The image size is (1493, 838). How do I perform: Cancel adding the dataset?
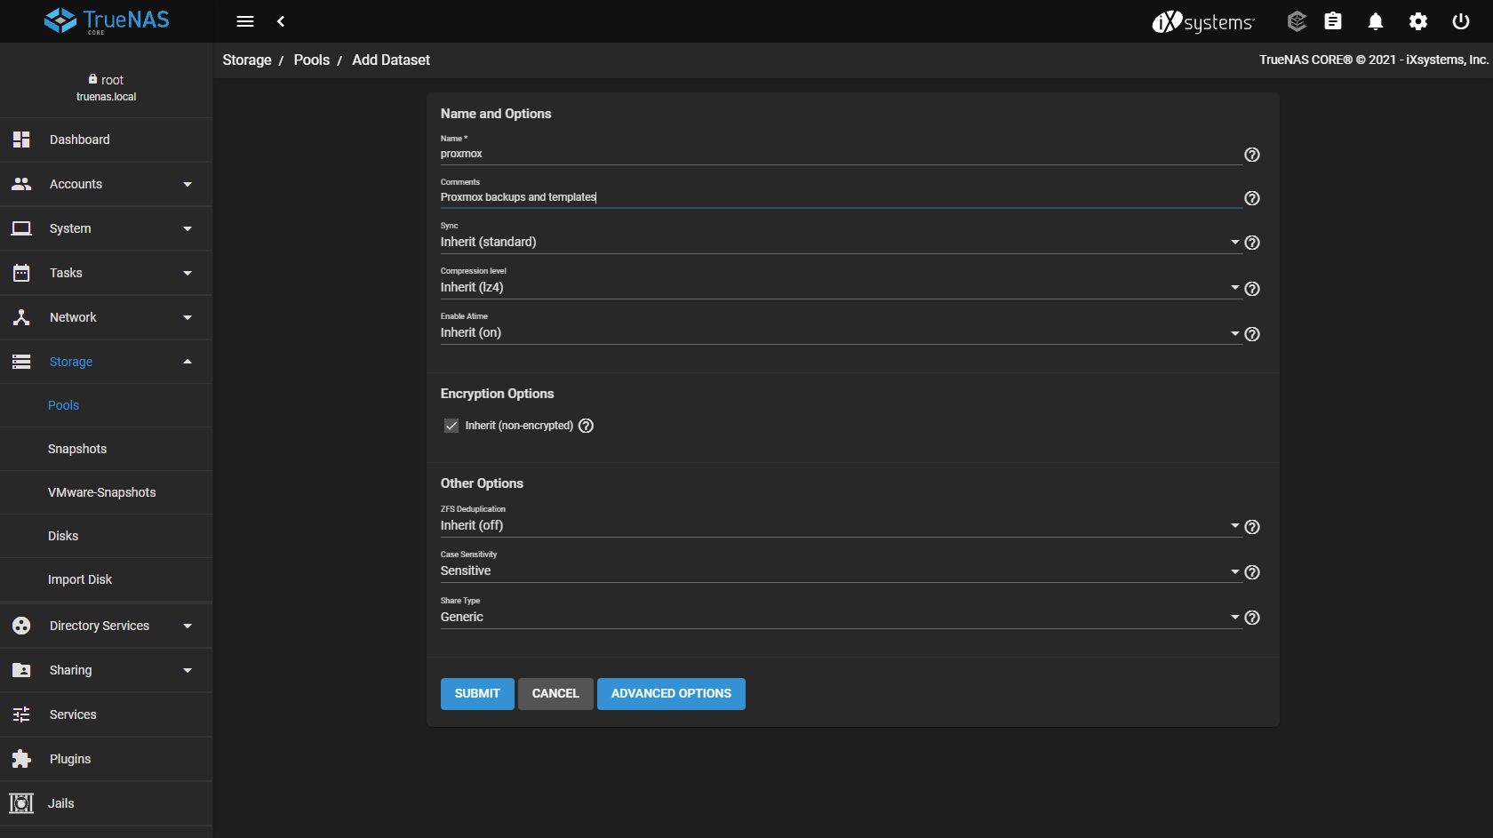[555, 694]
